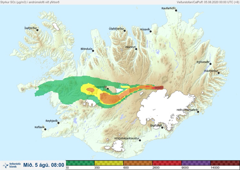Click the Hveravellir marker dot
240x170 pixels.
[x=108, y=89]
